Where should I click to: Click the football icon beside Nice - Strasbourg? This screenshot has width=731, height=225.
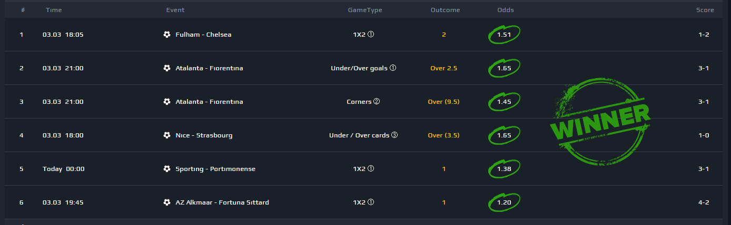pyautogui.click(x=167, y=135)
